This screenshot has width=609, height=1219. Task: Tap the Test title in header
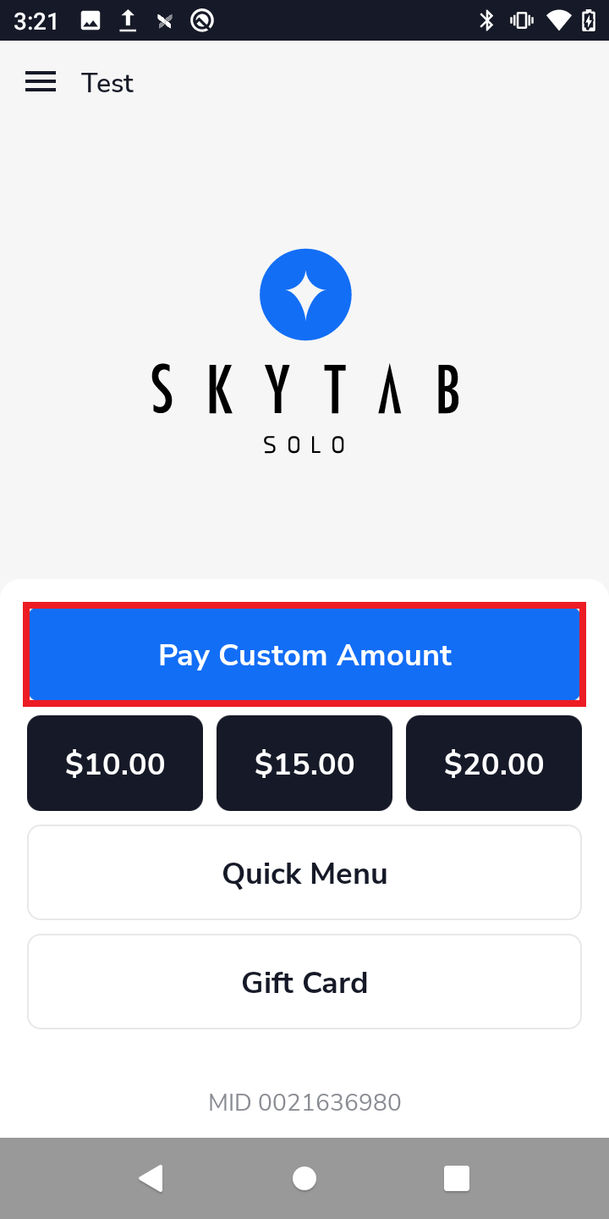(107, 83)
